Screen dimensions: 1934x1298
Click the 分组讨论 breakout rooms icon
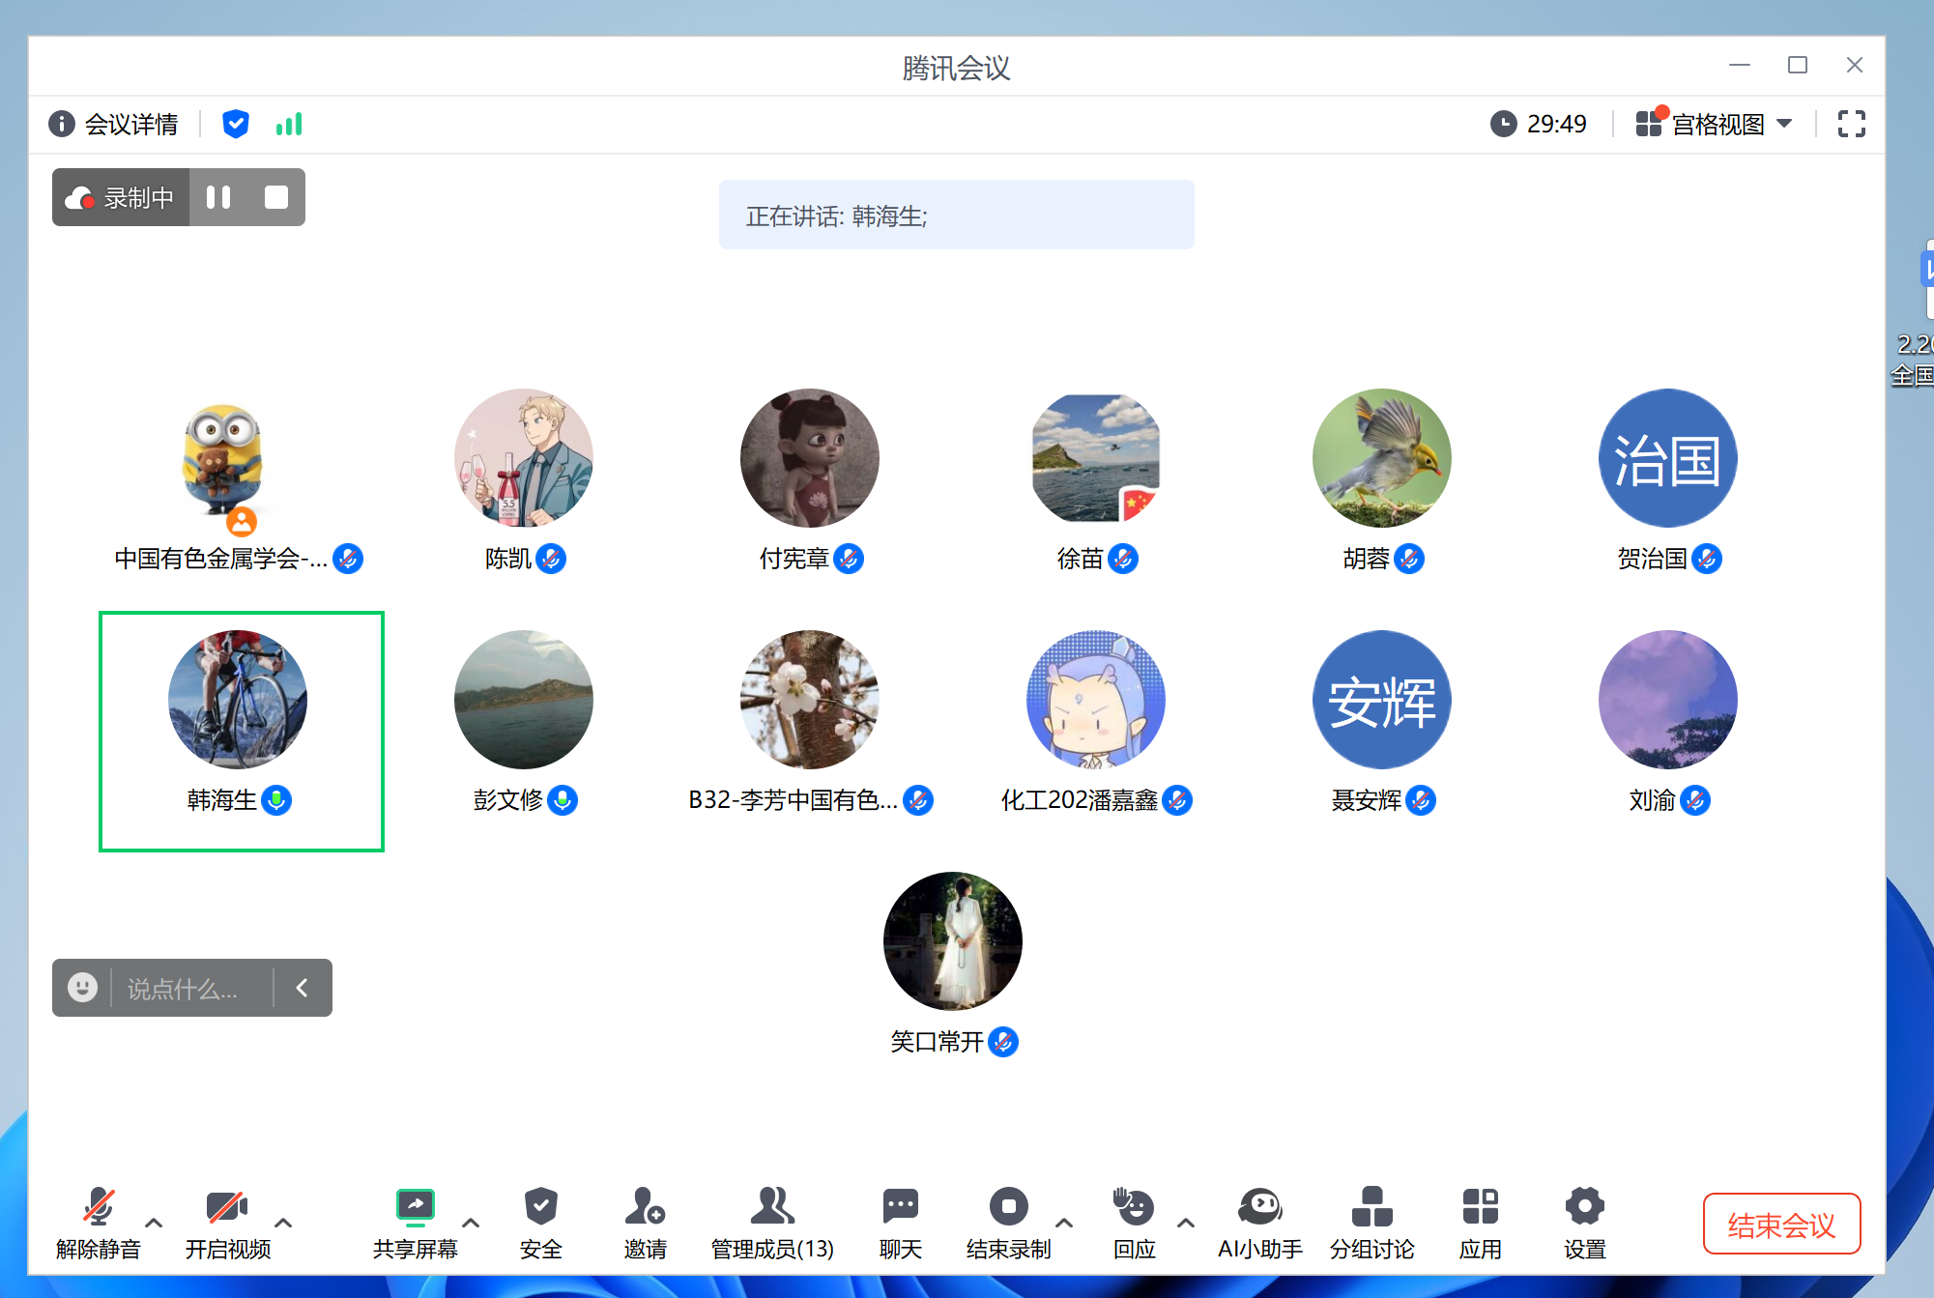(1371, 1207)
